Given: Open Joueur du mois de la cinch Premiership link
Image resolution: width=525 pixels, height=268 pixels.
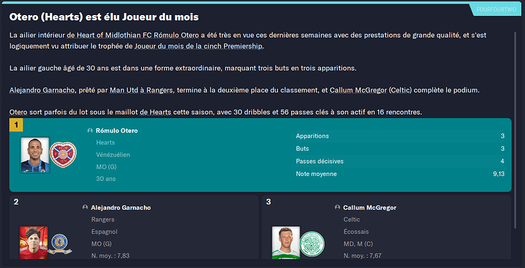Looking at the screenshot, I should point(199,46).
